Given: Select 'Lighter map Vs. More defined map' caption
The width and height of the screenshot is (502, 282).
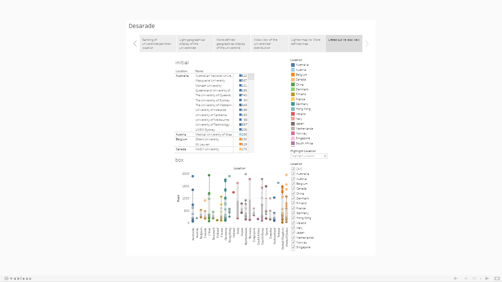Looking at the screenshot, I should pos(306,43).
